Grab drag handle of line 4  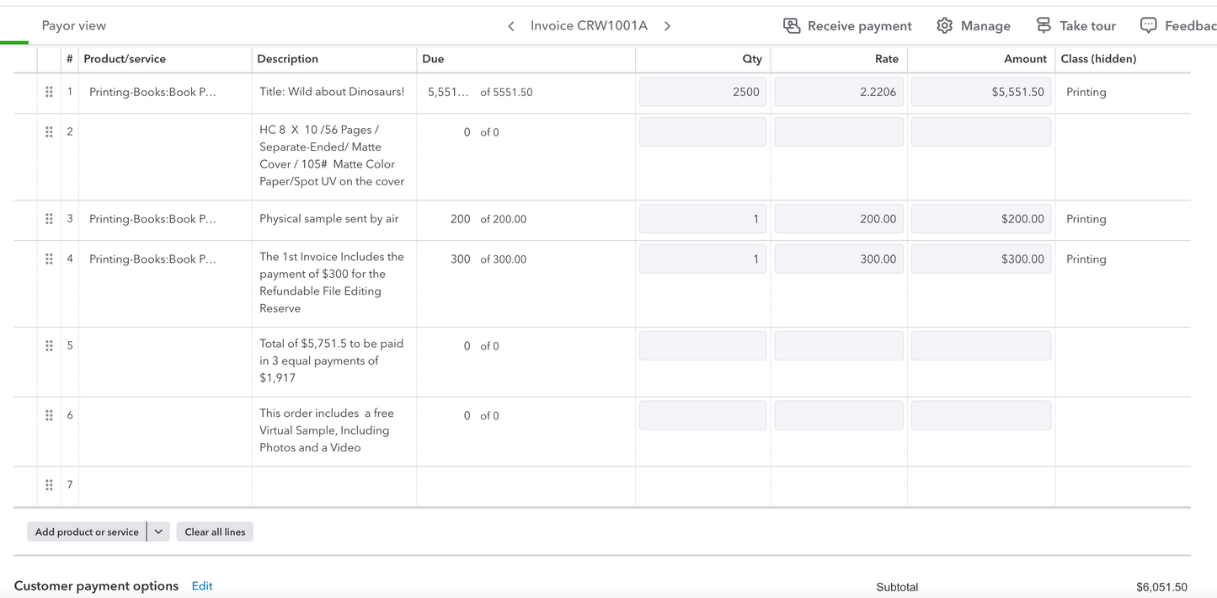[x=49, y=259]
